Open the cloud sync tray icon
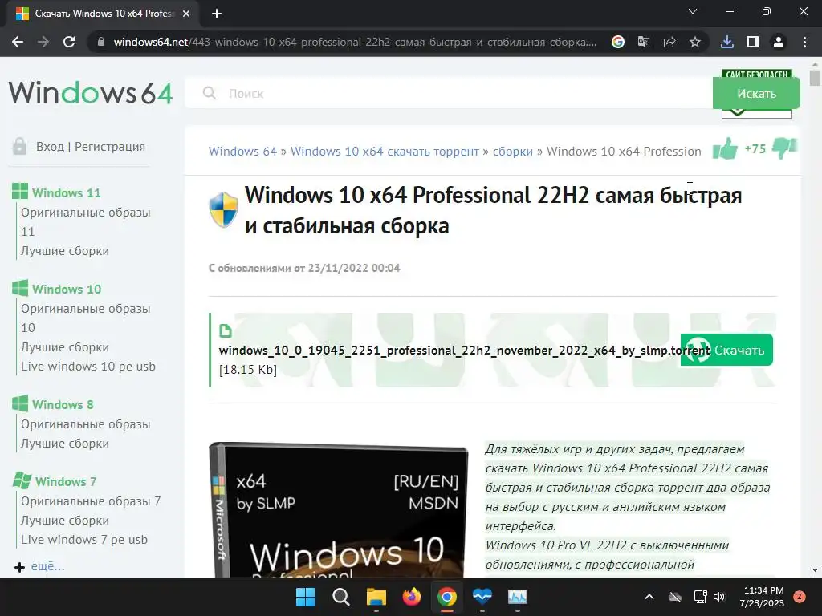 click(675, 597)
